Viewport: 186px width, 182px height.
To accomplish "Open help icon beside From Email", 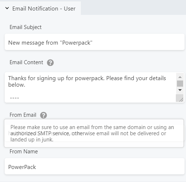I will 44,115.
